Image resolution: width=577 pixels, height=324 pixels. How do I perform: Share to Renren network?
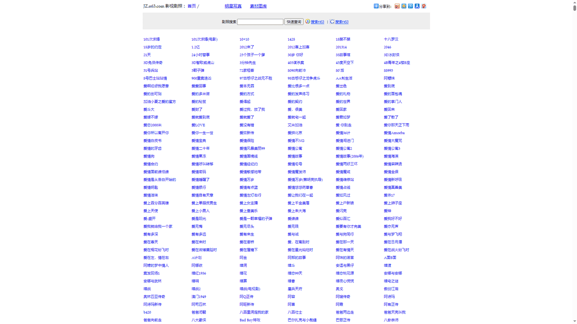417,6
